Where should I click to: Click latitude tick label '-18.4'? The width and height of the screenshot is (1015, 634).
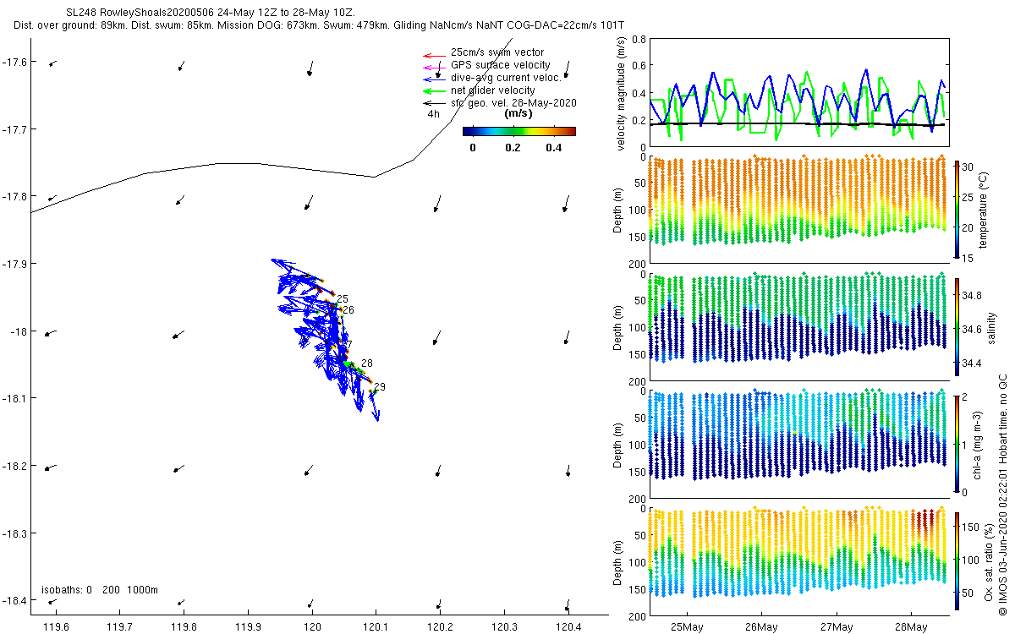pyautogui.click(x=16, y=601)
